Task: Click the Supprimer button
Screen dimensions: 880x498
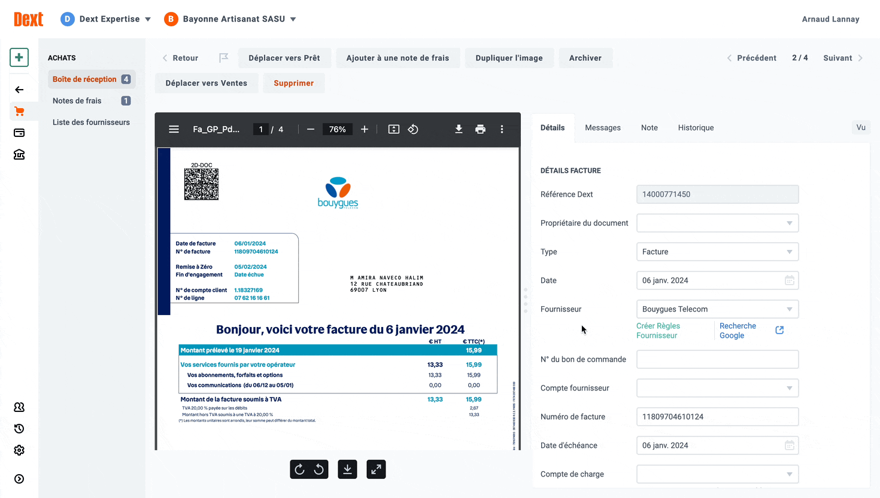Action: (294, 83)
